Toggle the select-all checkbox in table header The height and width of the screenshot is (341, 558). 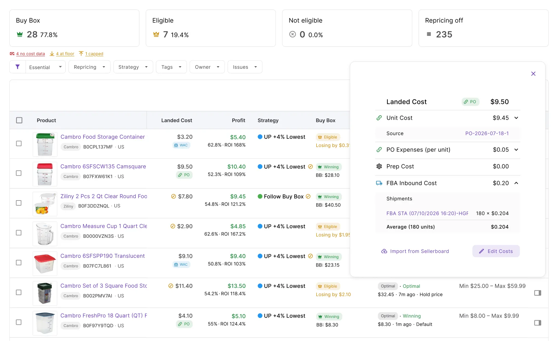tap(19, 120)
